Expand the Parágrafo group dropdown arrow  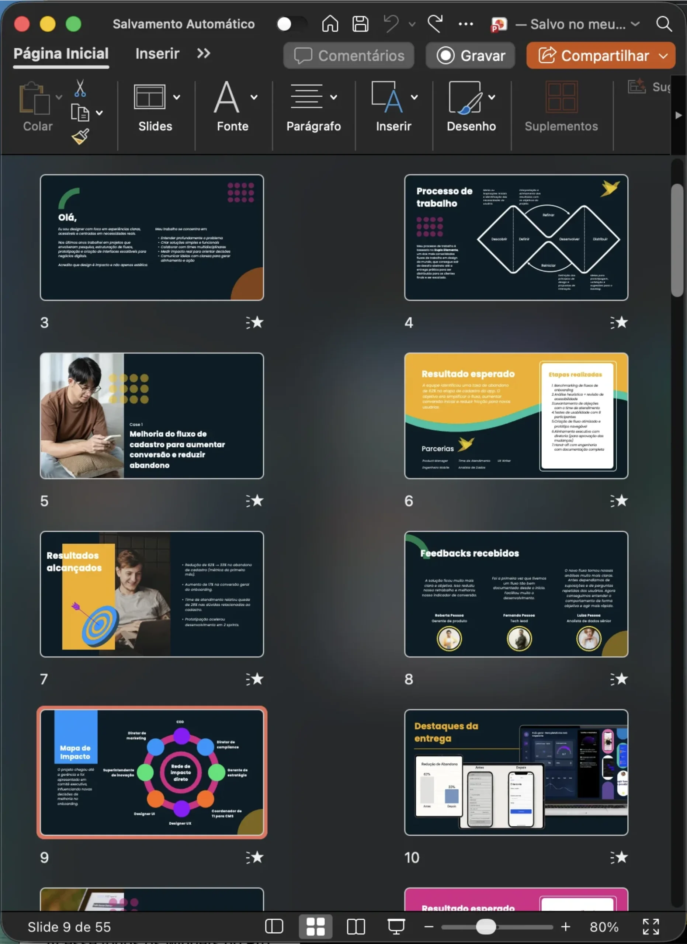(x=334, y=97)
